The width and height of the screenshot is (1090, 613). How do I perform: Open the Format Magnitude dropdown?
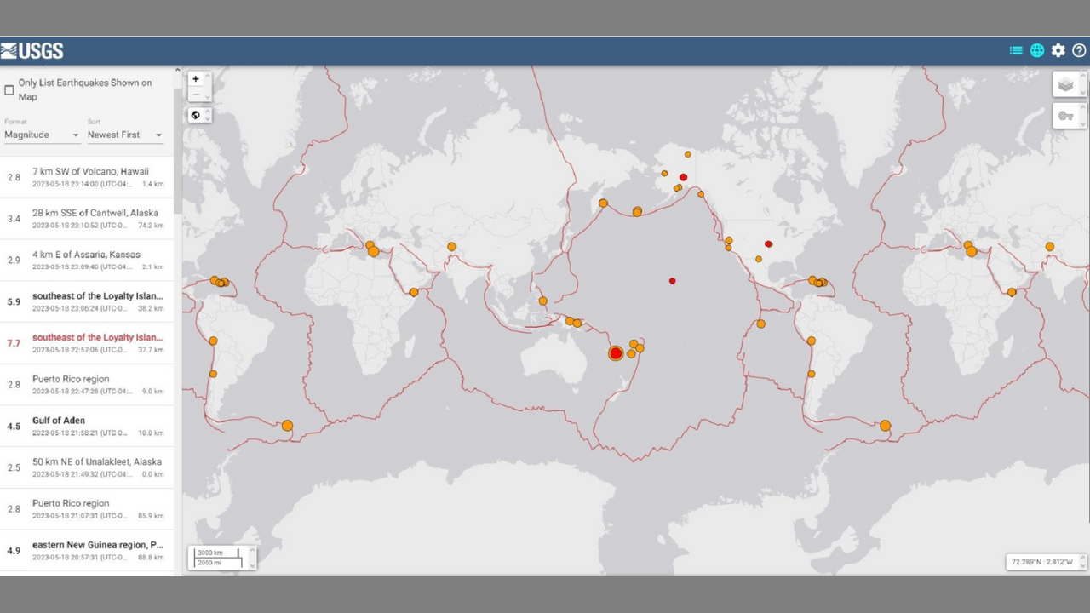click(42, 135)
